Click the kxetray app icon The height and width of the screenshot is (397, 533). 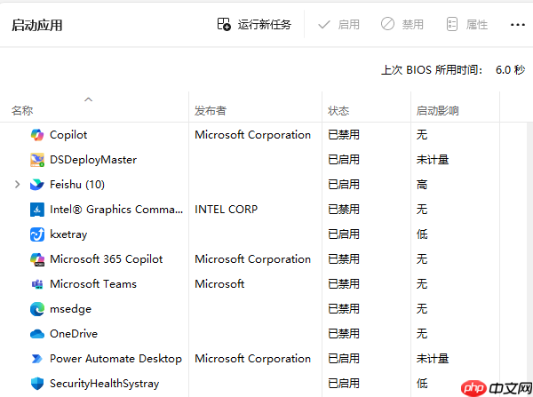pyautogui.click(x=37, y=234)
